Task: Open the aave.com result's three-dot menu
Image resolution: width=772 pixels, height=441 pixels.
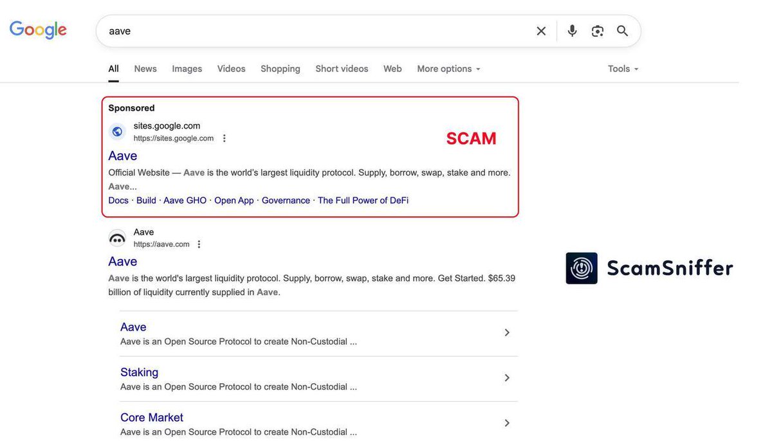Action: [198, 243]
